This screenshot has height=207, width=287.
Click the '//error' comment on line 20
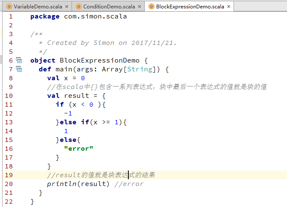129,184
